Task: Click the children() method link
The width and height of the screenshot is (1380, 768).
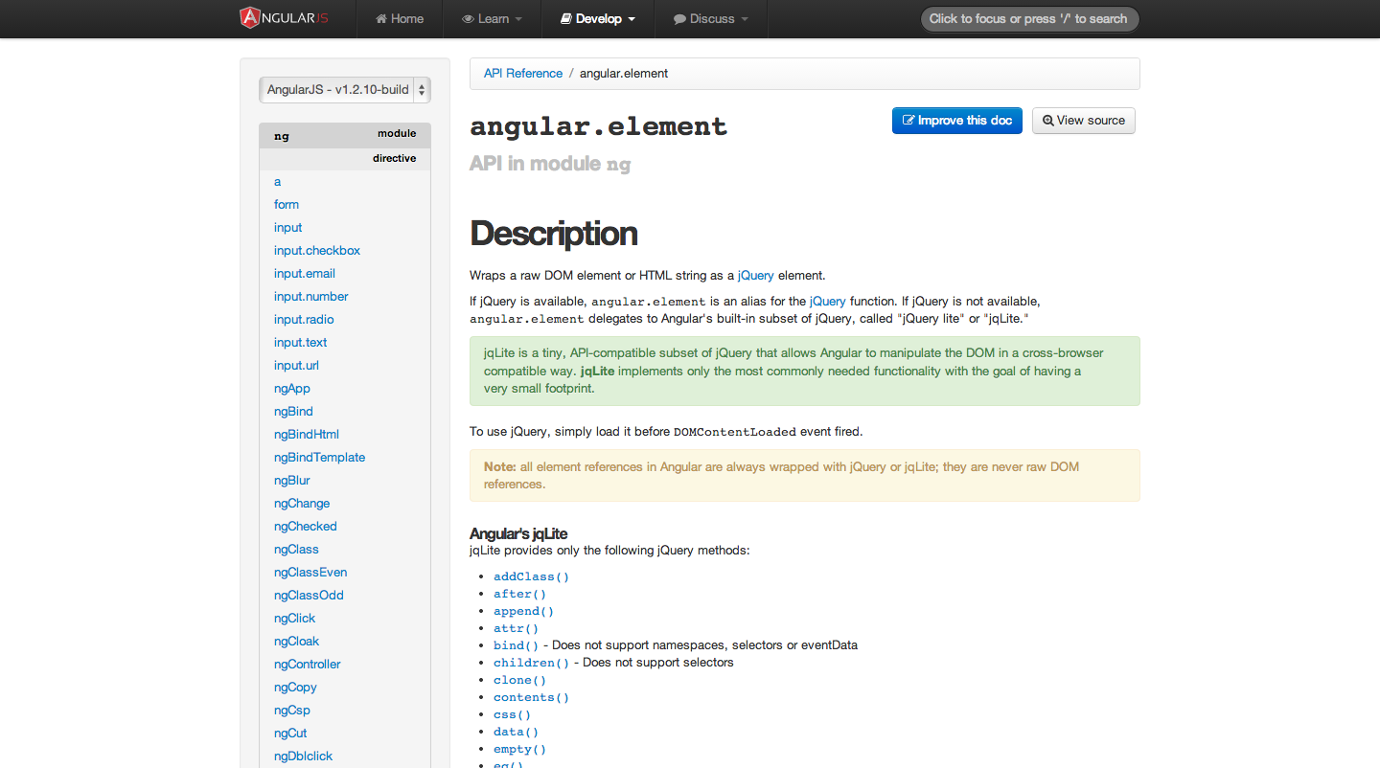Action: point(532,663)
